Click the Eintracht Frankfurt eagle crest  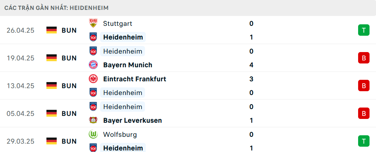(x=93, y=79)
